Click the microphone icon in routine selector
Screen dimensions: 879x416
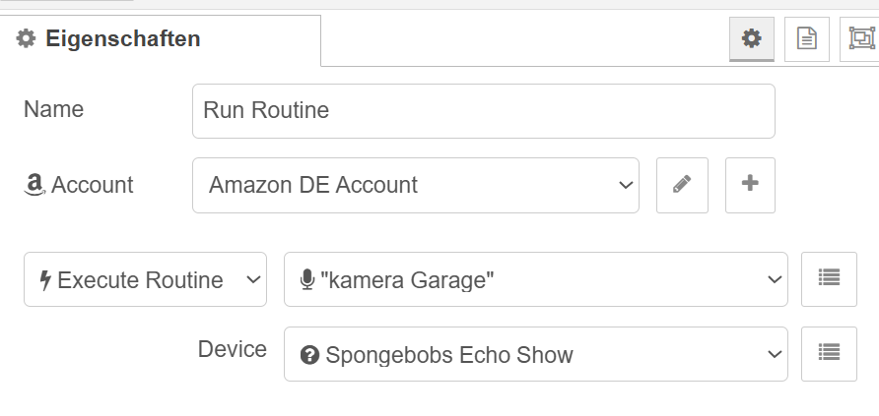point(306,280)
